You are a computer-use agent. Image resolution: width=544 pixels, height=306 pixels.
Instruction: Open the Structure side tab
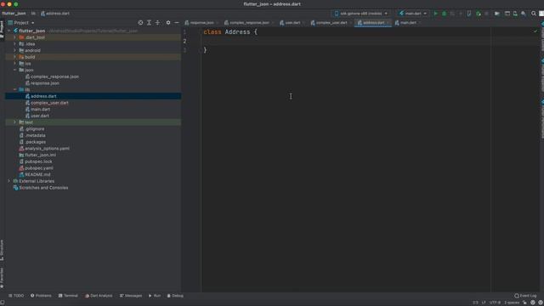2,250
